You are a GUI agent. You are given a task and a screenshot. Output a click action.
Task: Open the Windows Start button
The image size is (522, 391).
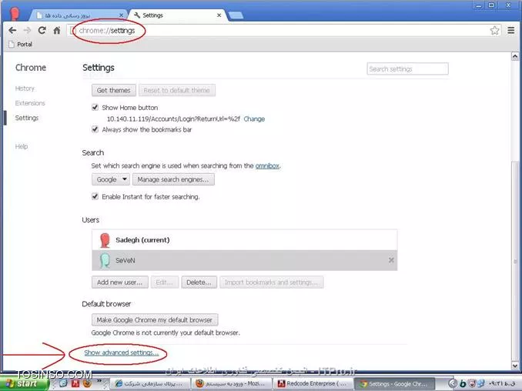pos(23,383)
